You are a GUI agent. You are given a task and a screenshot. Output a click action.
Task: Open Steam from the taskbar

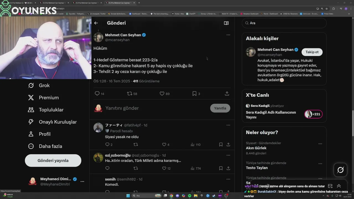point(214,196)
